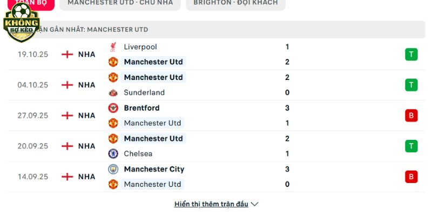Switch to the Brighton - Đội Khách tab
The height and width of the screenshot is (216, 432).
[x=235, y=3]
